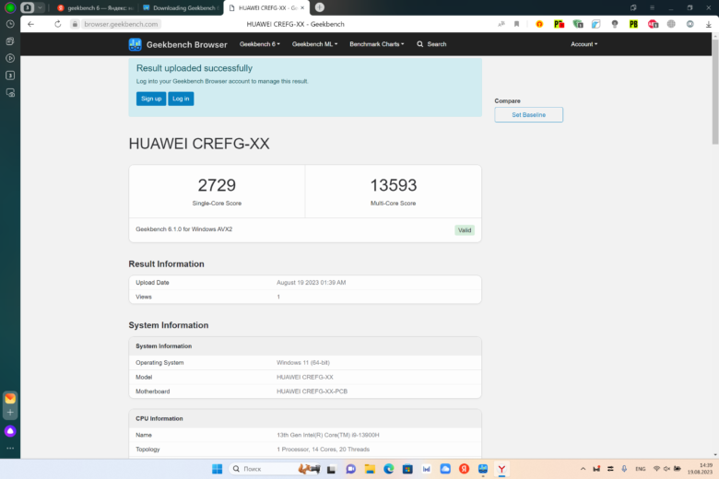Click CPU name '13th Gen Intel(R) Core(TM) i9-13900H'
The height and width of the screenshot is (479, 719).
(x=327, y=435)
